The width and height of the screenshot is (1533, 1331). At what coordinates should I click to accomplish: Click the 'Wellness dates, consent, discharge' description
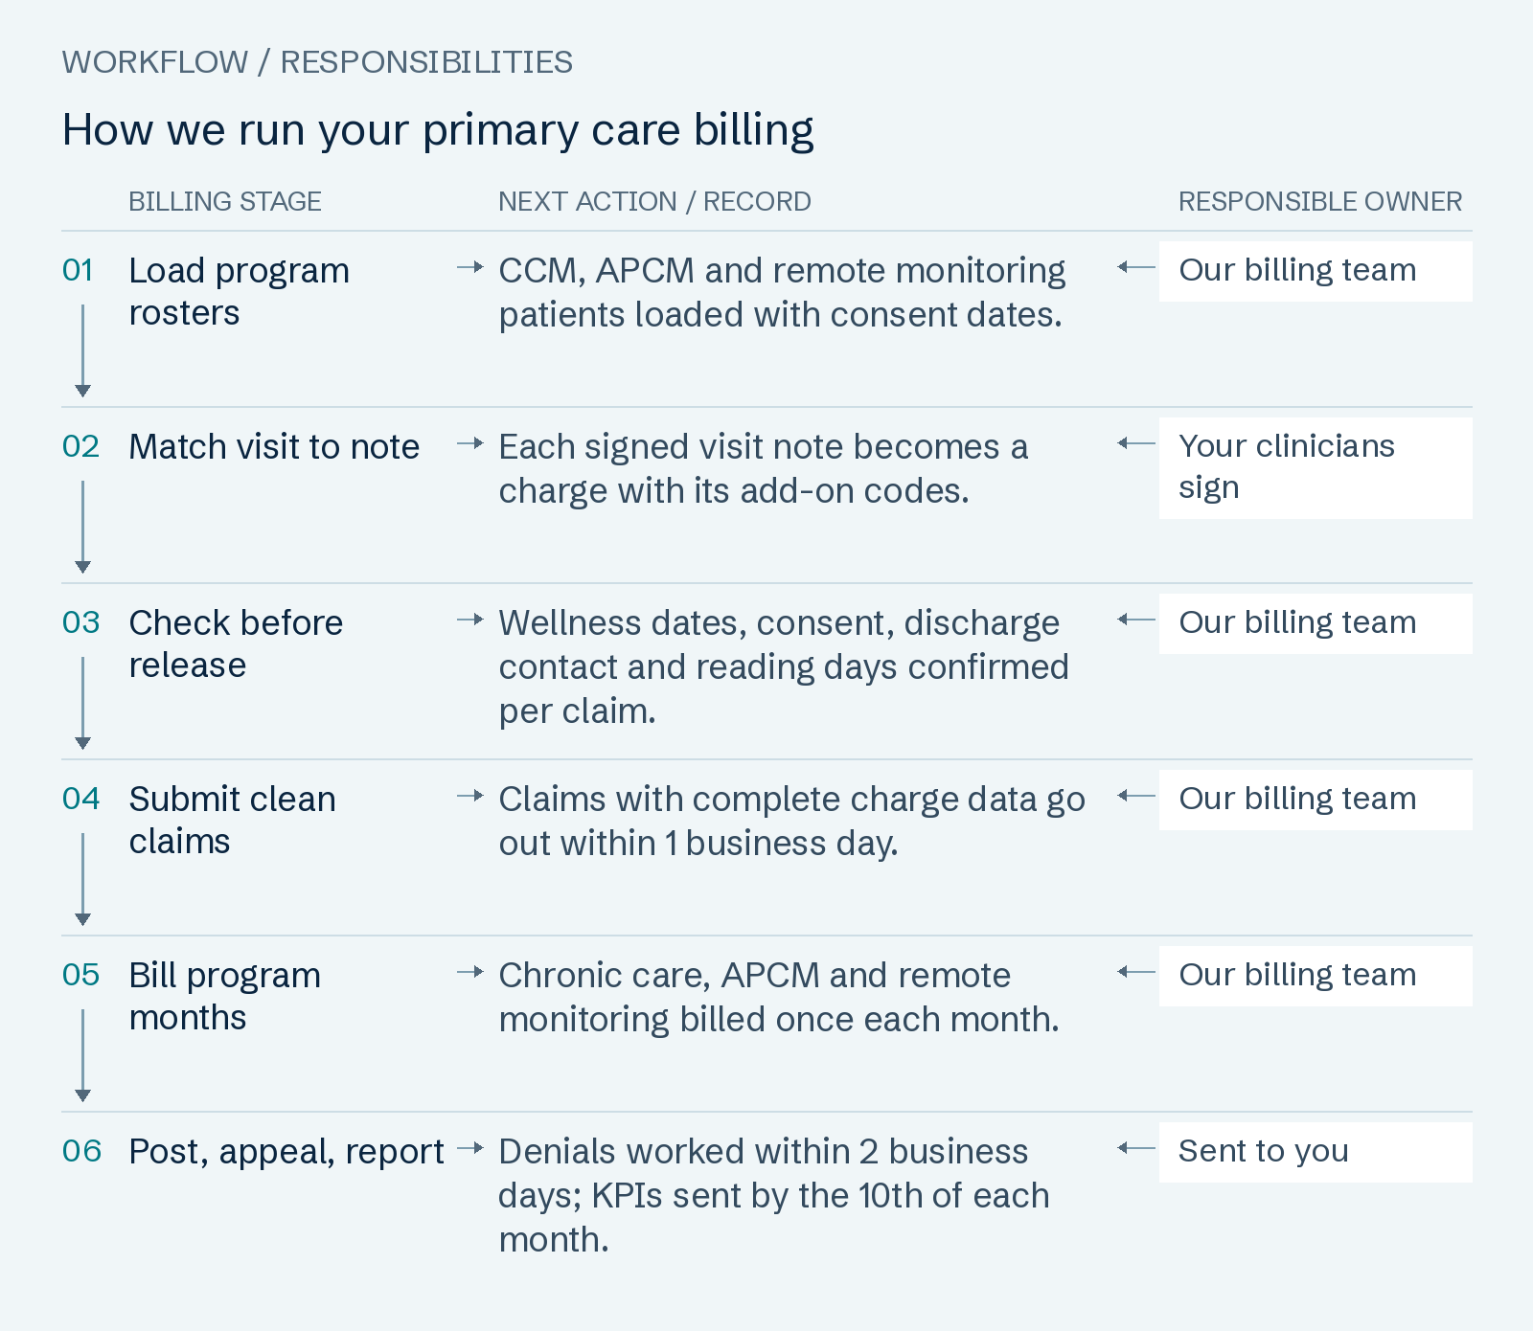784,666
